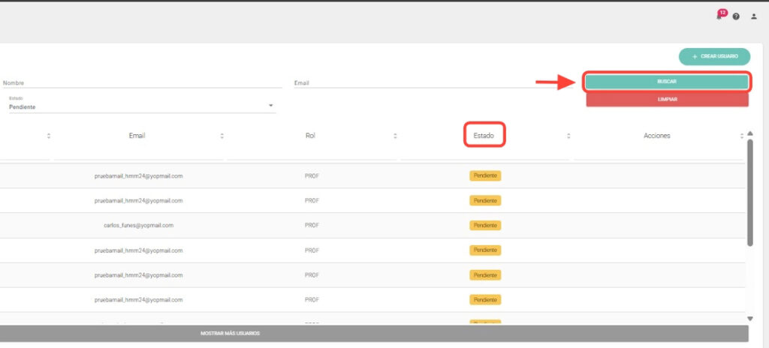The width and height of the screenshot is (769, 348).
Task: Click the Crear Usuario button
Action: tap(714, 56)
